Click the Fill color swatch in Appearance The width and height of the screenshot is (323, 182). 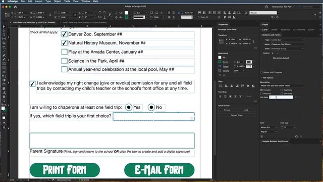click(220, 57)
